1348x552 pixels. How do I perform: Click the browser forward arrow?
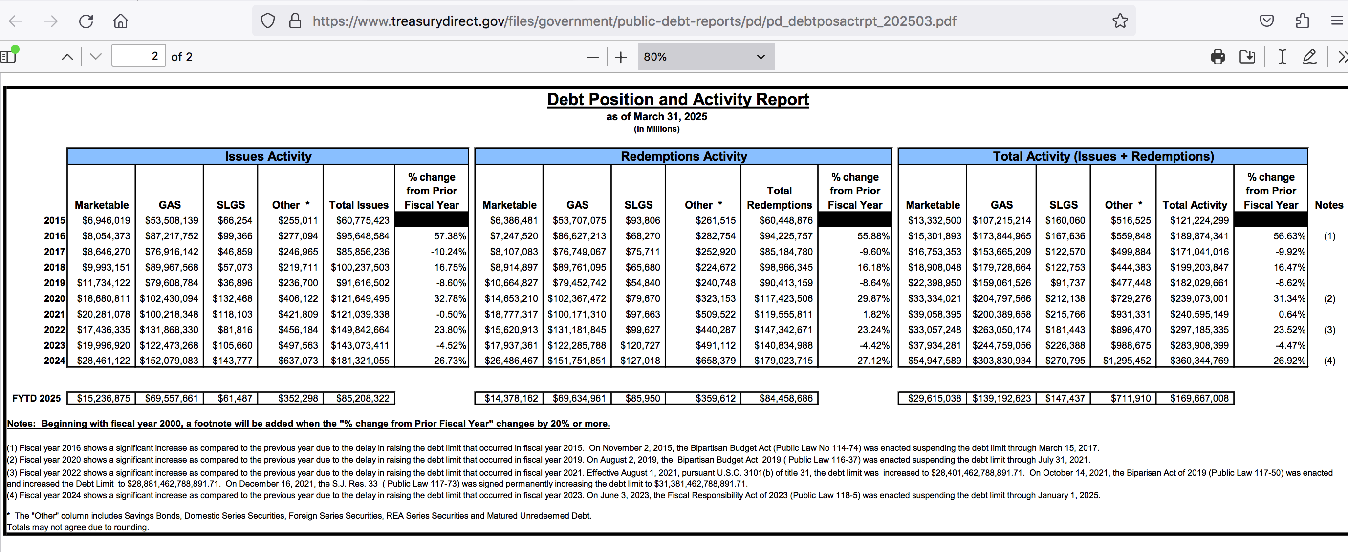click(x=51, y=21)
